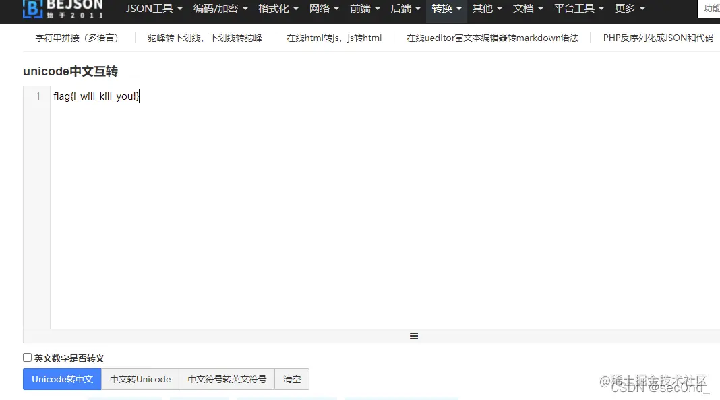The height and width of the screenshot is (400, 720).
Task: Open the 格式化 dropdown
Action: click(278, 9)
